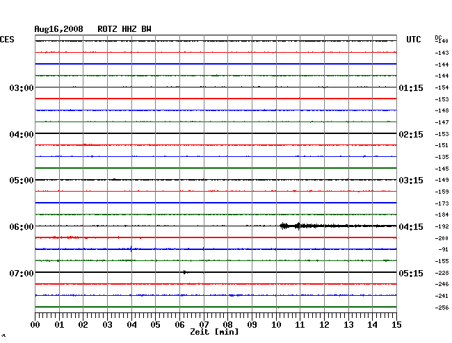This screenshot has height=343, width=452.
Task: Click the 08 minute axis tick label
Action: (227, 324)
